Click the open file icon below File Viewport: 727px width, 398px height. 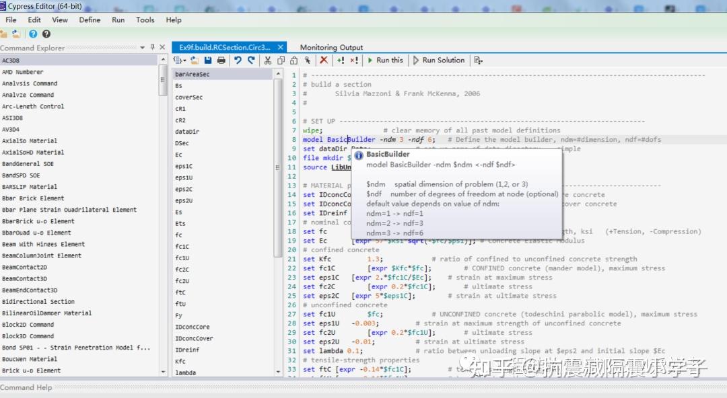pyautogui.click(x=5, y=34)
